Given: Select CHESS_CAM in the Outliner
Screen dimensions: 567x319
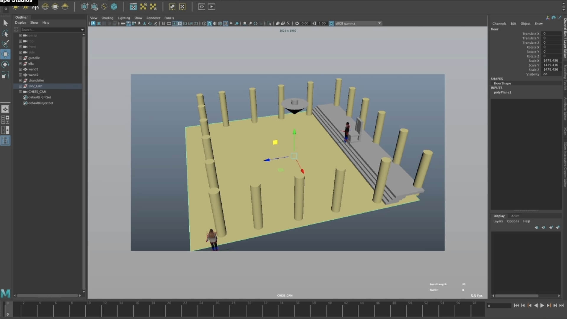Looking at the screenshot, I should click(x=37, y=92).
